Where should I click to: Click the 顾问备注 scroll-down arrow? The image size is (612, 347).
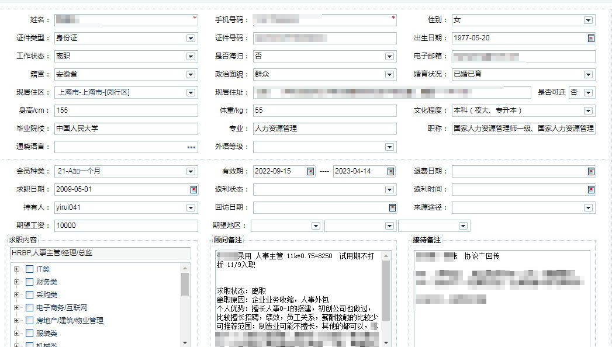click(x=386, y=343)
